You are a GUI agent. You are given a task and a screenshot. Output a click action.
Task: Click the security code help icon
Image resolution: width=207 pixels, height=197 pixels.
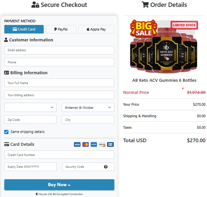tap(106, 167)
